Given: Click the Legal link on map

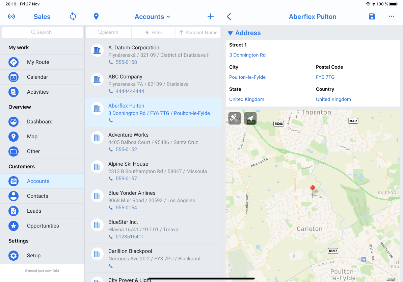Looking at the screenshot, I should pyautogui.click(x=391, y=279).
